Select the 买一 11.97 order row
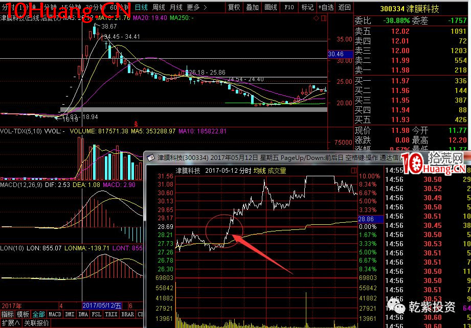This screenshot has height=328, width=471. 411,80
